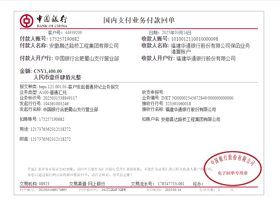Screen dimensions: 280x215
Task: Click the transaction channel 网上银行
Action: point(96,184)
